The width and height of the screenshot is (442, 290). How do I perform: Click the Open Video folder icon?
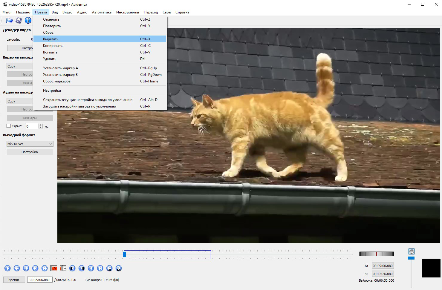(9, 20)
